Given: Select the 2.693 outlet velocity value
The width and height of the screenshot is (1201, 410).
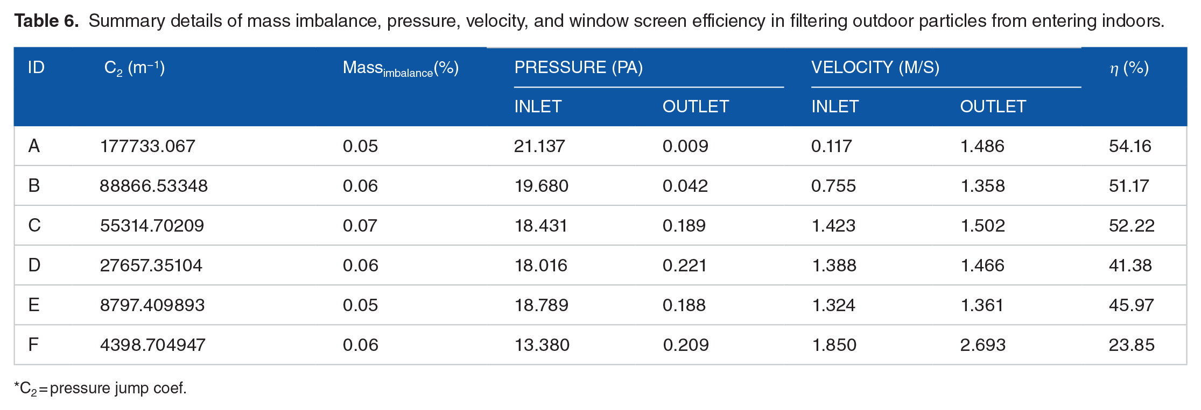Looking at the screenshot, I should [x=982, y=345].
